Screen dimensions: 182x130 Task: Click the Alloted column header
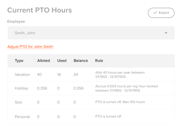click(x=44, y=61)
